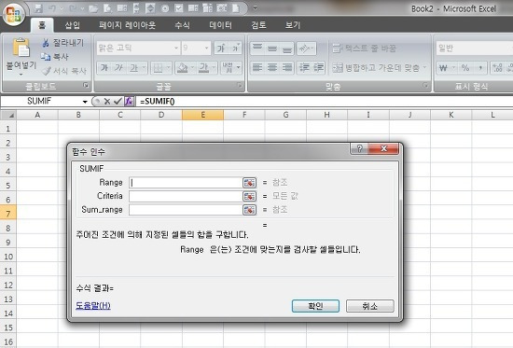513x348 pixels.
Task: Toggle top vertical alignment
Action: click(x=257, y=49)
